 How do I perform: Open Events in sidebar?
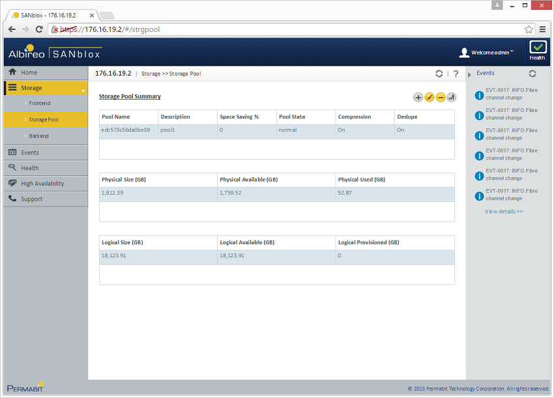pyautogui.click(x=46, y=152)
